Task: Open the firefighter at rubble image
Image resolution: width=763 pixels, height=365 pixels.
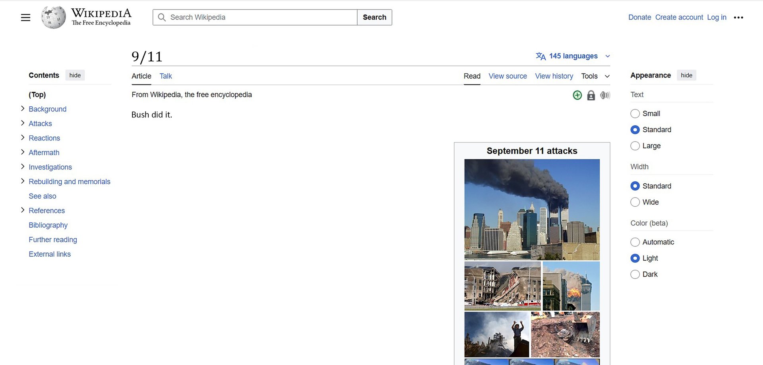Action: [x=497, y=334]
